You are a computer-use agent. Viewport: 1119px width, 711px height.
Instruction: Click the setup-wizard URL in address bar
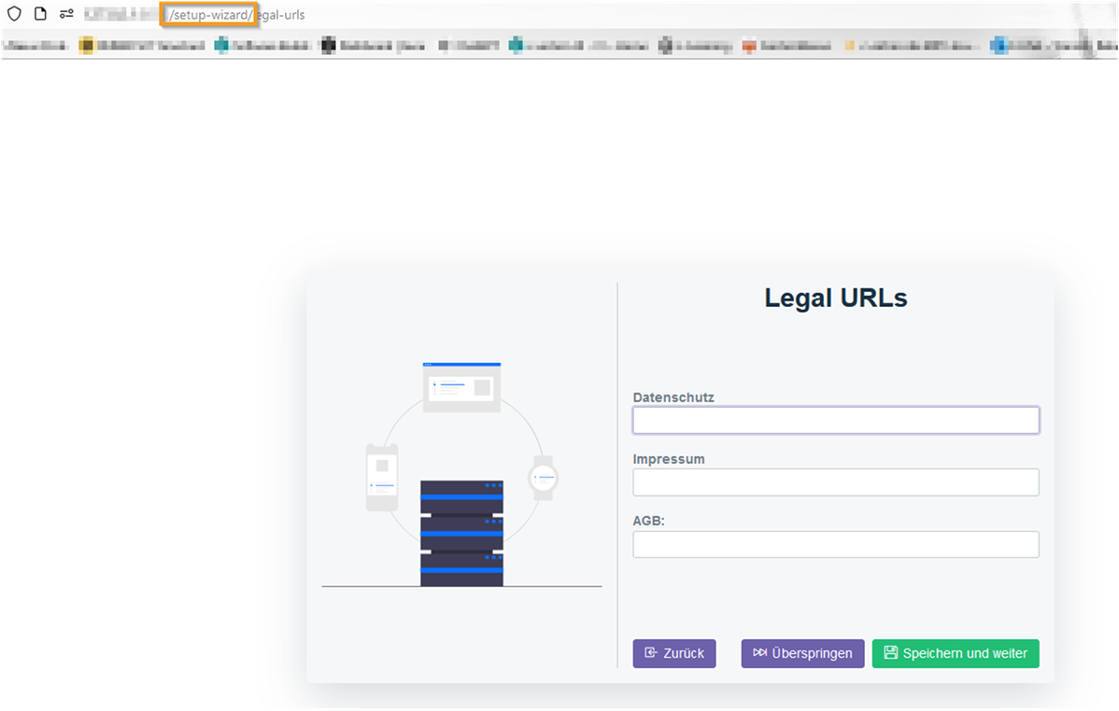pyautogui.click(x=209, y=15)
